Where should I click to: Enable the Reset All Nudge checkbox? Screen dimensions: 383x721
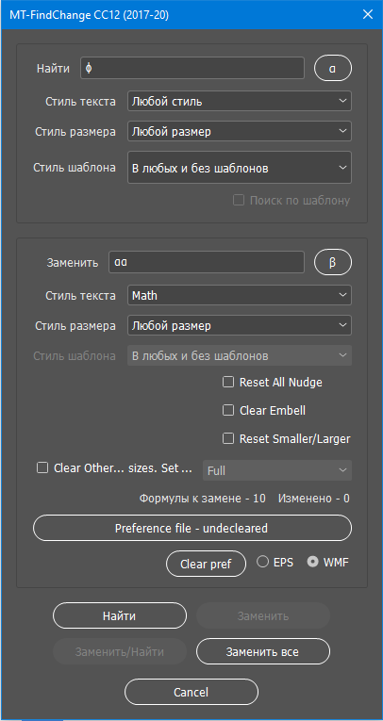click(x=228, y=382)
